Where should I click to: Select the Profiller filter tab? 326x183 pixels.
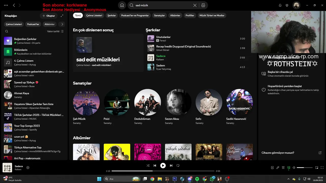click(x=190, y=16)
